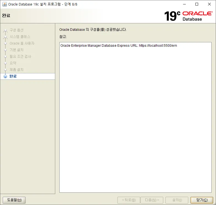Click the Java installer icon in title bar
Screen dimensions: 216x205
[5, 4]
